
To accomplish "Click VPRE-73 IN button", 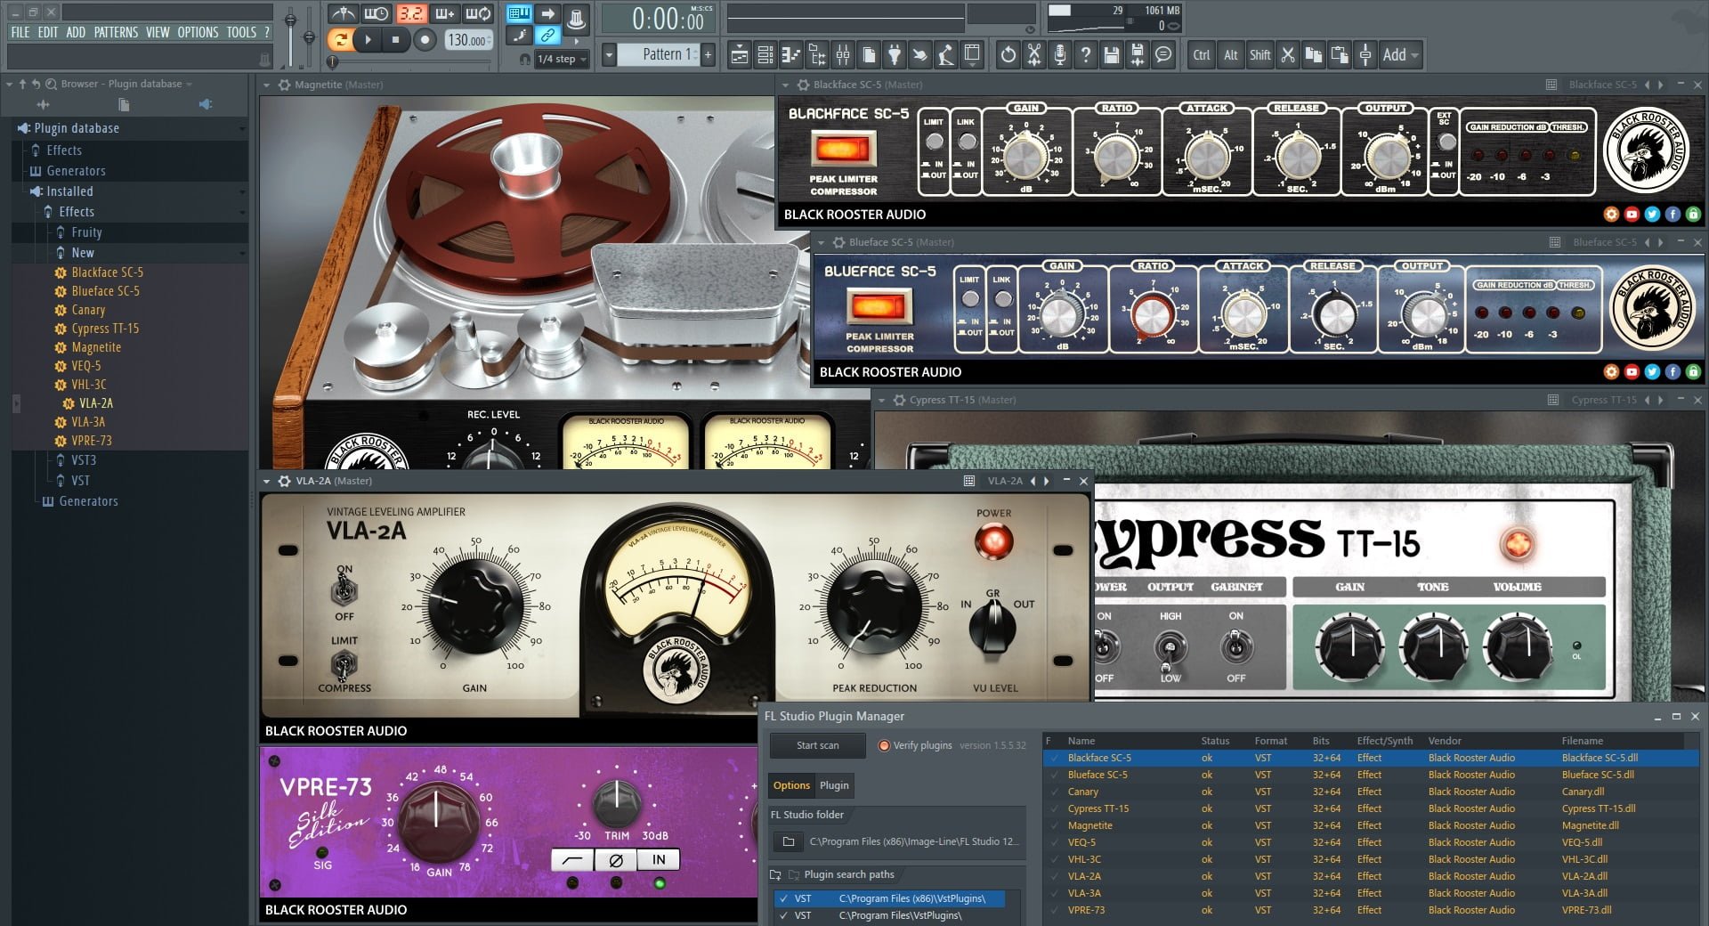I will [659, 859].
